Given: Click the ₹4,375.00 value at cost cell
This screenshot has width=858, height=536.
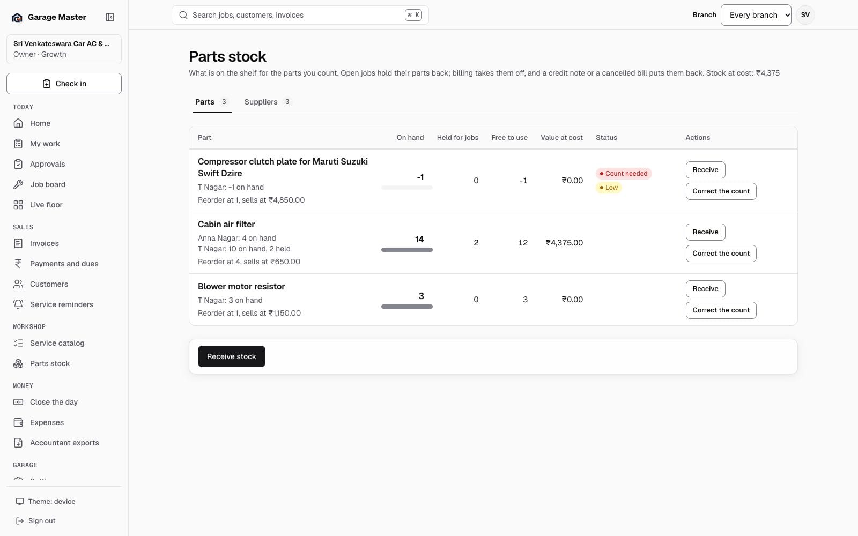Looking at the screenshot, I should tap(564, 243).
